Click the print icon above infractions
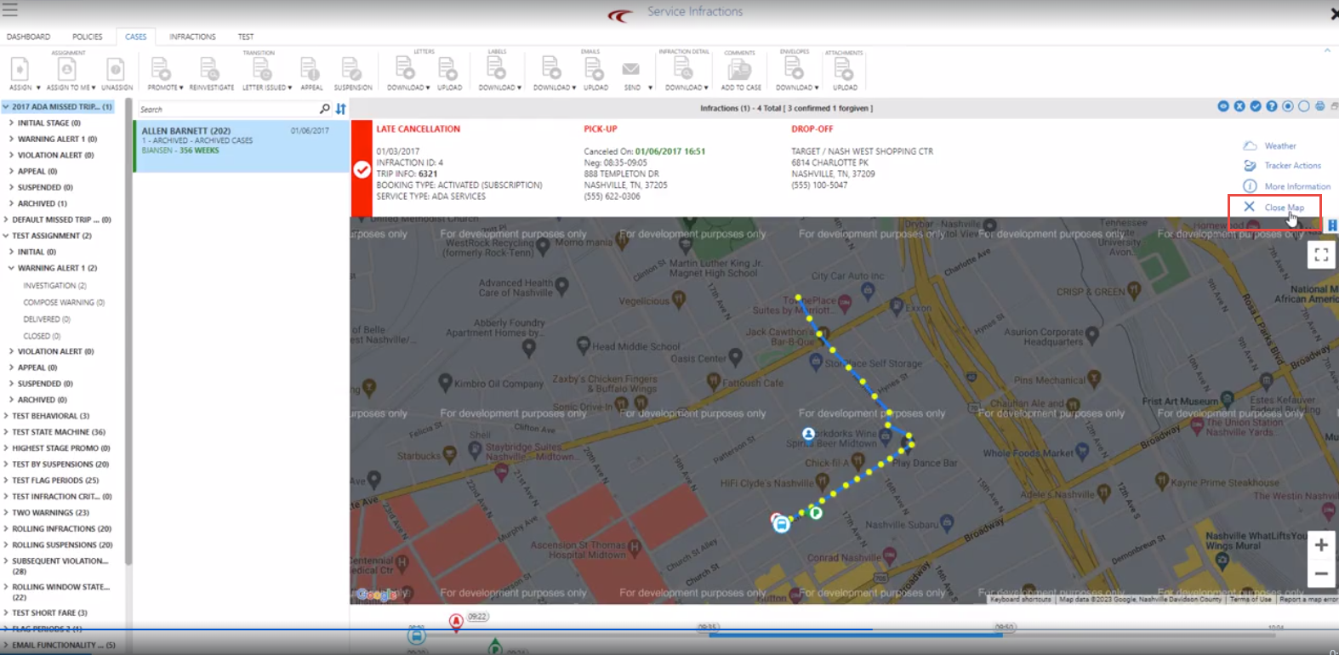The image size is (1339, 655). (x=1319, y=106)
